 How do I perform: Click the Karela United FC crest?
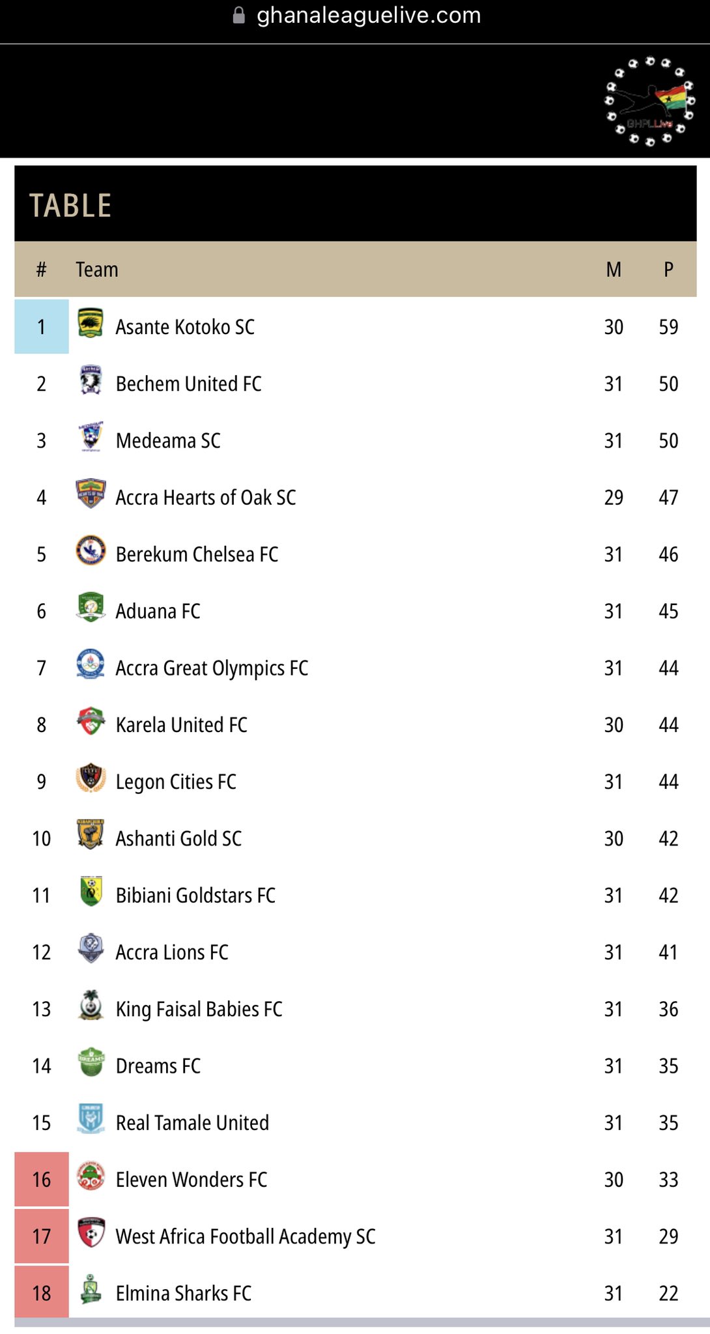(x=91, y=721)
